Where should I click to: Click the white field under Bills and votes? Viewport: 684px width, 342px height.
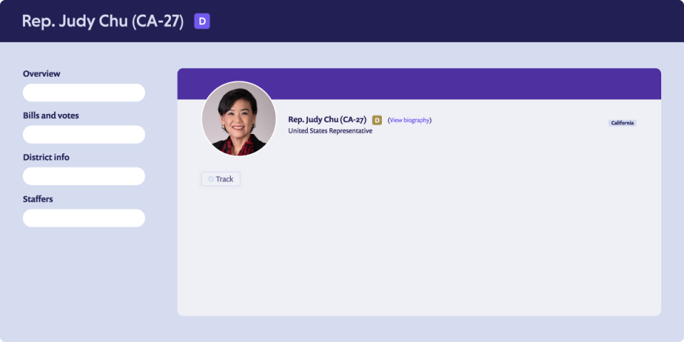tap(84, 135)
